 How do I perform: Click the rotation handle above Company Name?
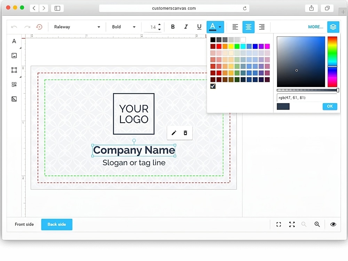[x=134, y=141]
